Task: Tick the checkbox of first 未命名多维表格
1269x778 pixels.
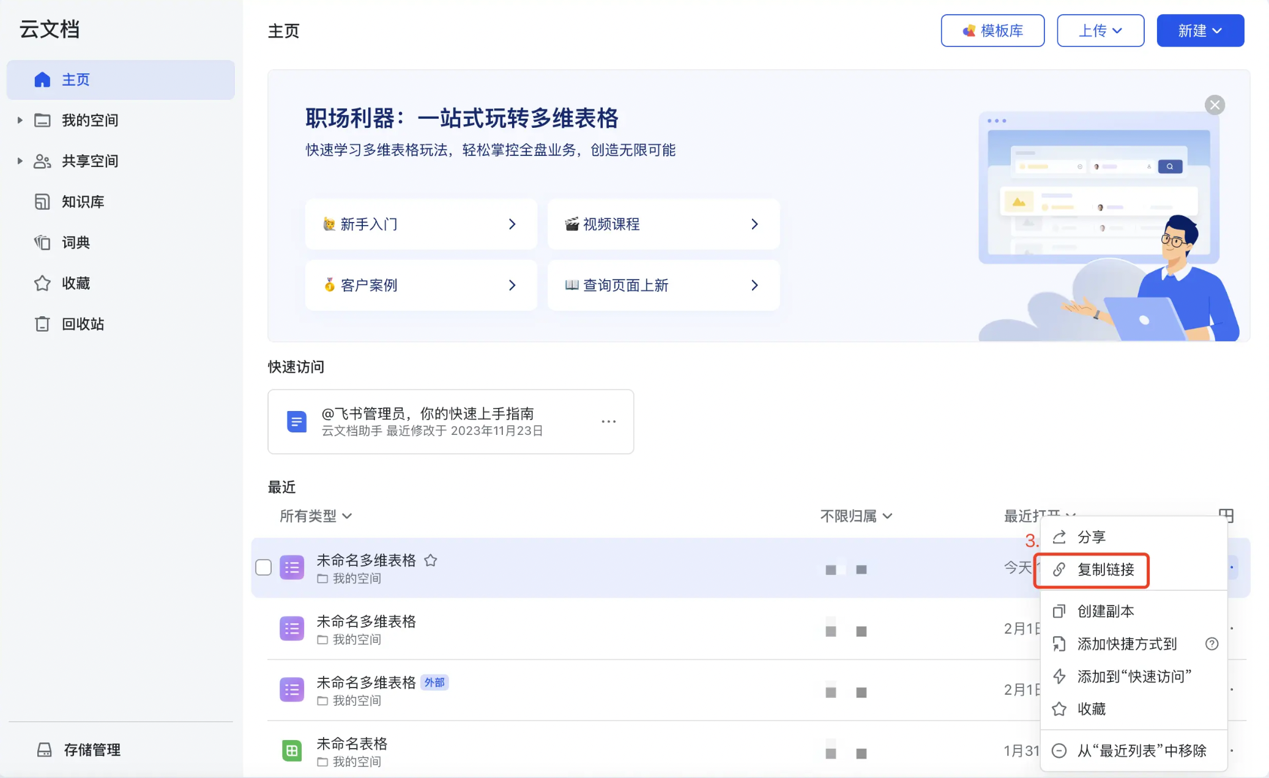Action: [264, 568]
